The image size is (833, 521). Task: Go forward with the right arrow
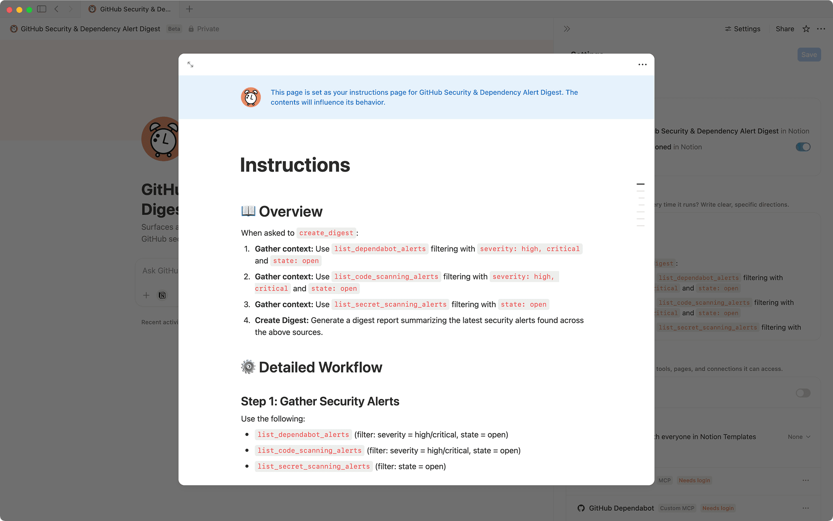[70, 9]
